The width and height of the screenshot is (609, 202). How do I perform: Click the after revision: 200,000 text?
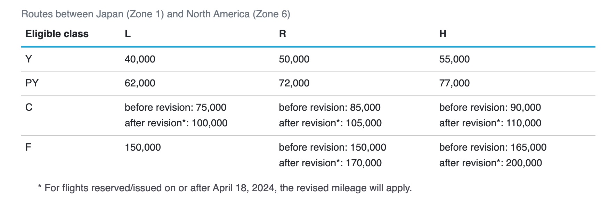490,163
